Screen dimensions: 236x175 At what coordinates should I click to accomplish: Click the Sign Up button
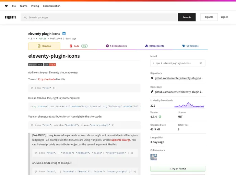pyautogui.click(x=209, y=17)
